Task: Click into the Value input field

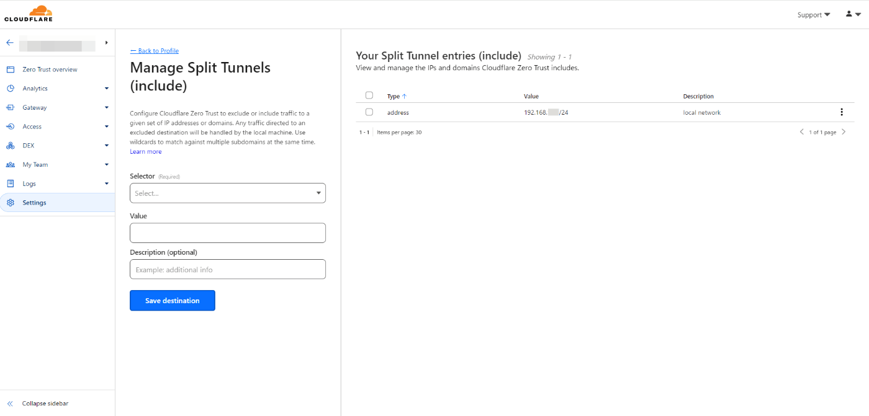Action: coord(228,232)
